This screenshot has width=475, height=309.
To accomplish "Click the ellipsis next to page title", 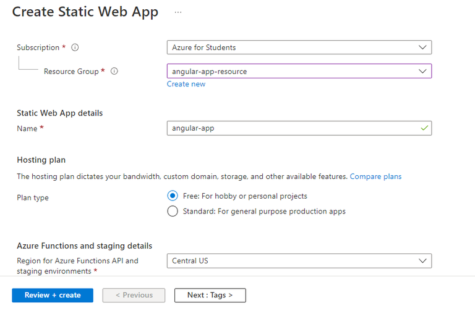I will click(x=178, y=12).
